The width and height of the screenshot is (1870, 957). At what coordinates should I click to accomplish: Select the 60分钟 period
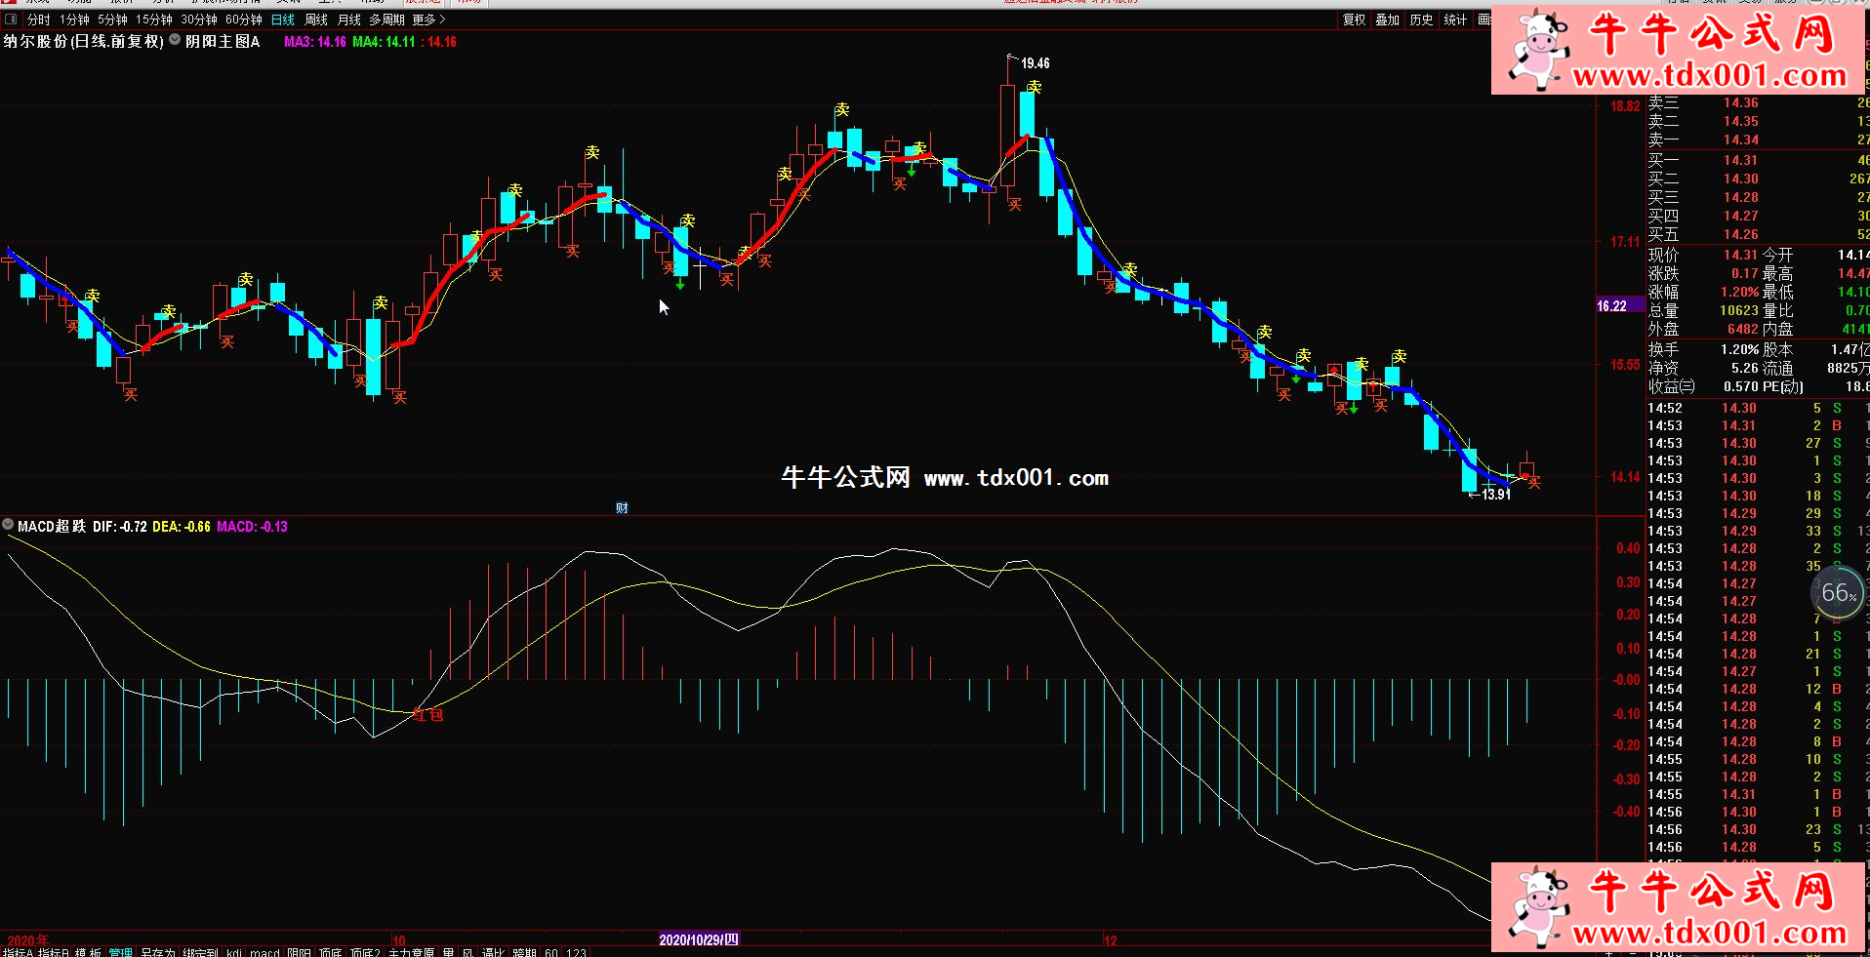pos(244,20)
